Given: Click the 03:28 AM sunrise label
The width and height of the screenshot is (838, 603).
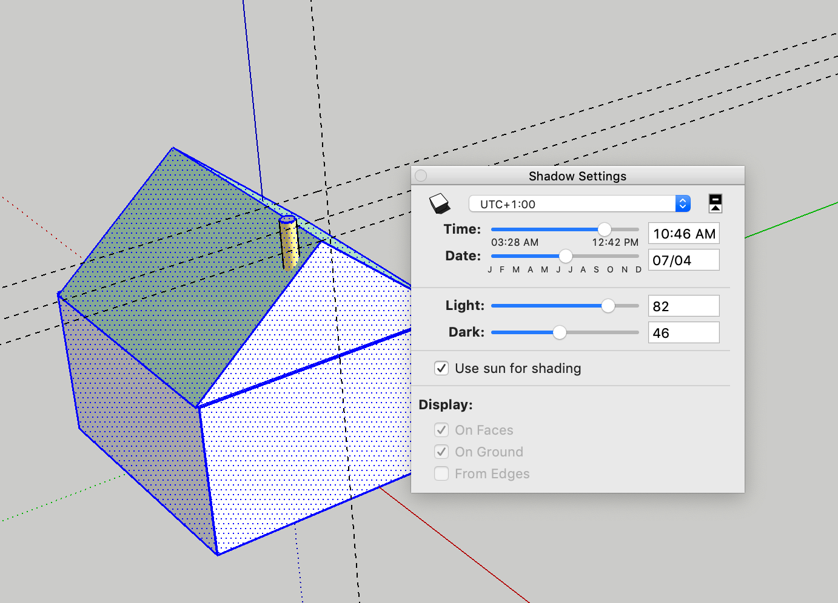Looking at the screenshot, I should point(515,242).
